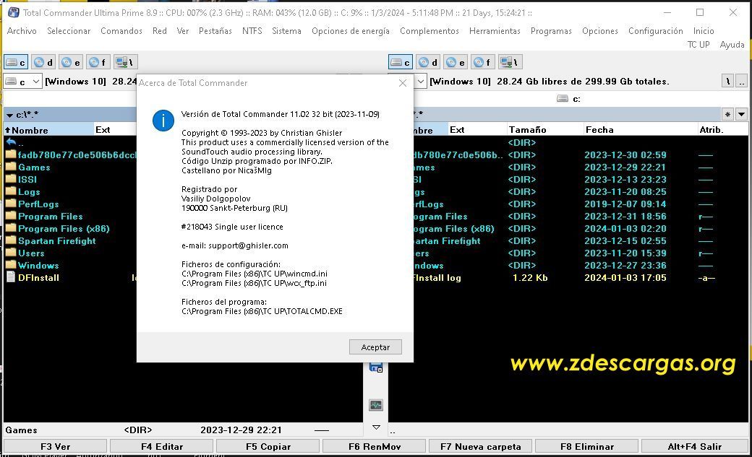Open network neighborhood in left drive bar
This screenshot has width=752, height=457.
point(126,62)
